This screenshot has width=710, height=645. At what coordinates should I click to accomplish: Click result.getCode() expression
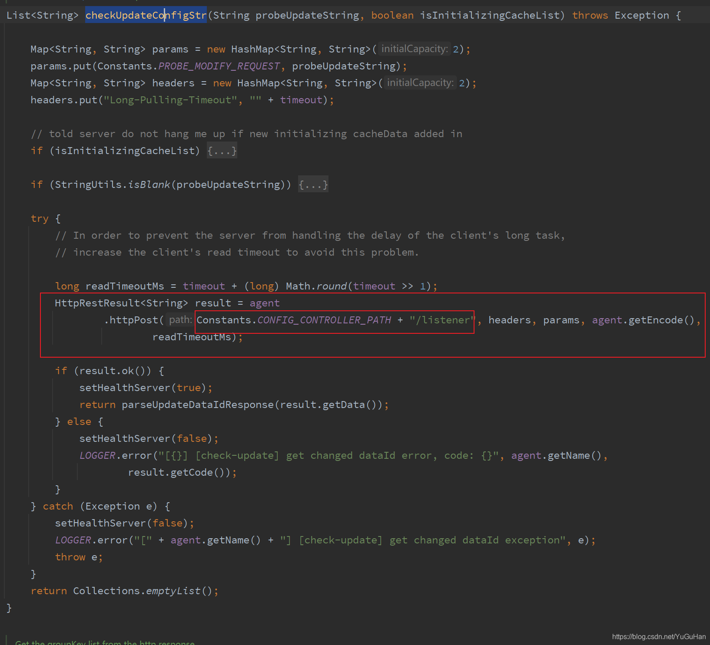(179, 472)
